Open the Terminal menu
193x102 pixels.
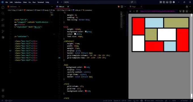tap(41, 2)
